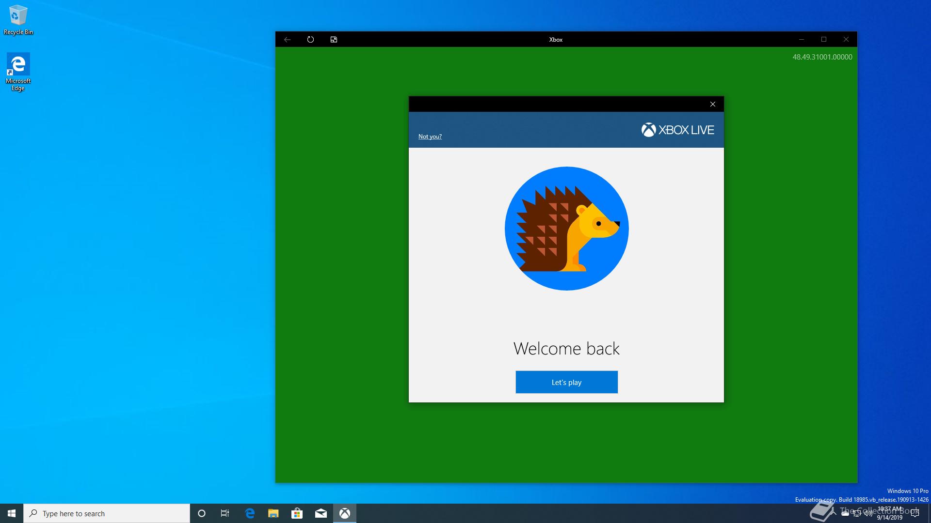Close the Xbox app window

coord(846,40)
